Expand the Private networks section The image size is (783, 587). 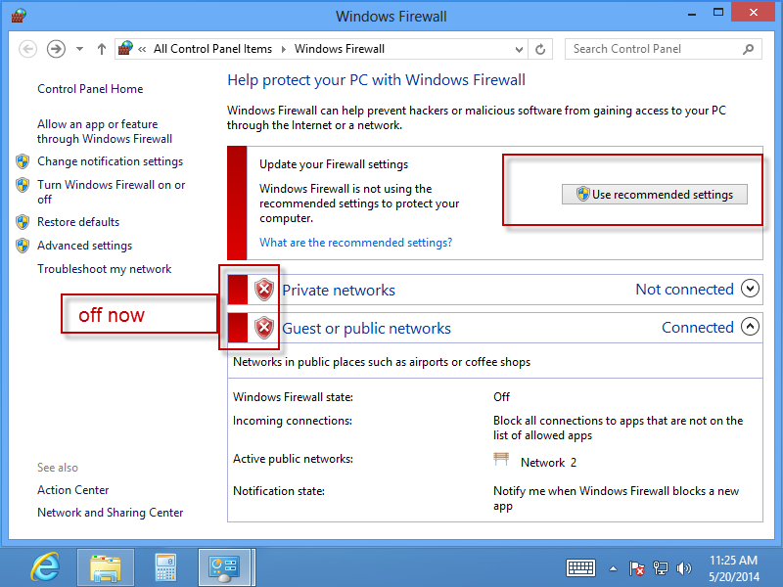coord(750,289)
